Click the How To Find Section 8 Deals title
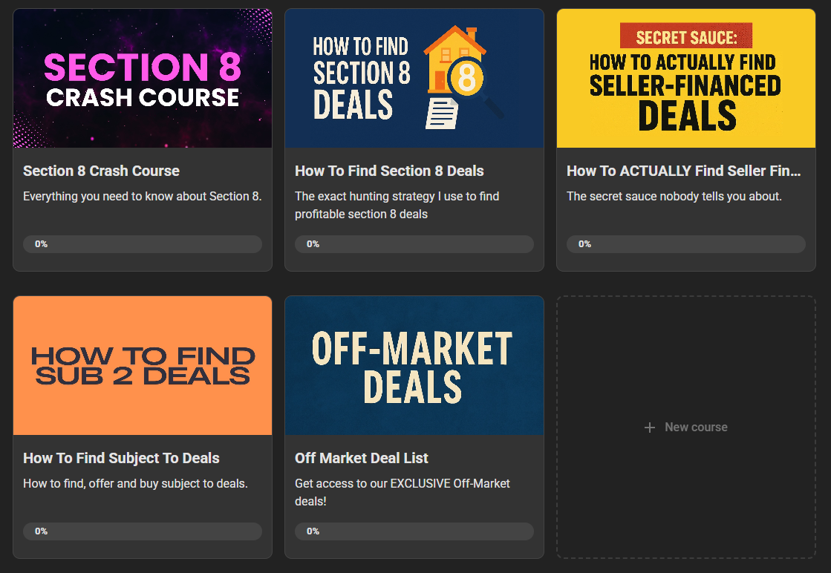Screen dimensions: 831x573 pos(389,171)
